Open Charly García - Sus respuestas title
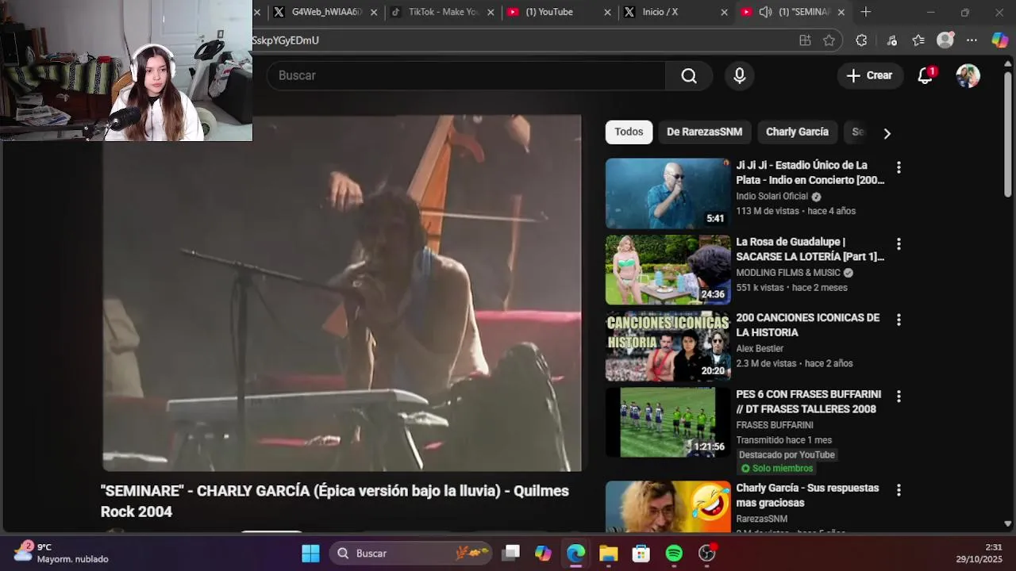1016x571 pixels. (807, 495)
